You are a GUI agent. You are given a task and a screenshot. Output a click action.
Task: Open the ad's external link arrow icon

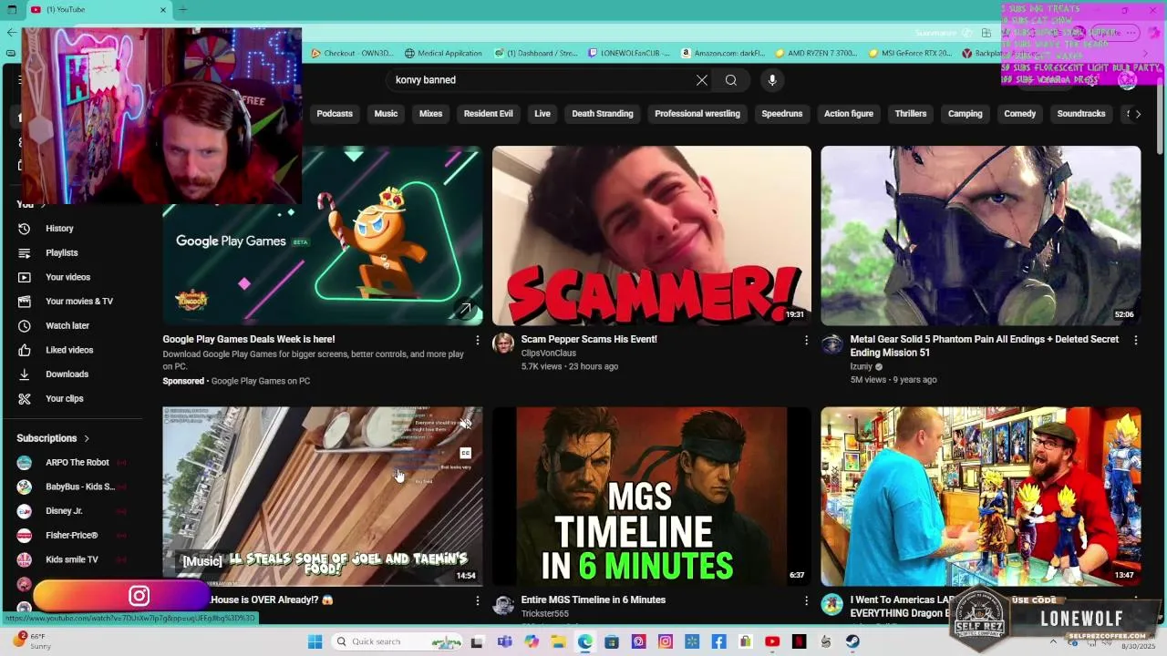465,310
